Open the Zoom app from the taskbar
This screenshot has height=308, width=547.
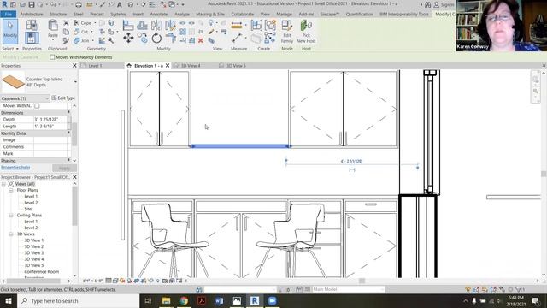(272, 300)
